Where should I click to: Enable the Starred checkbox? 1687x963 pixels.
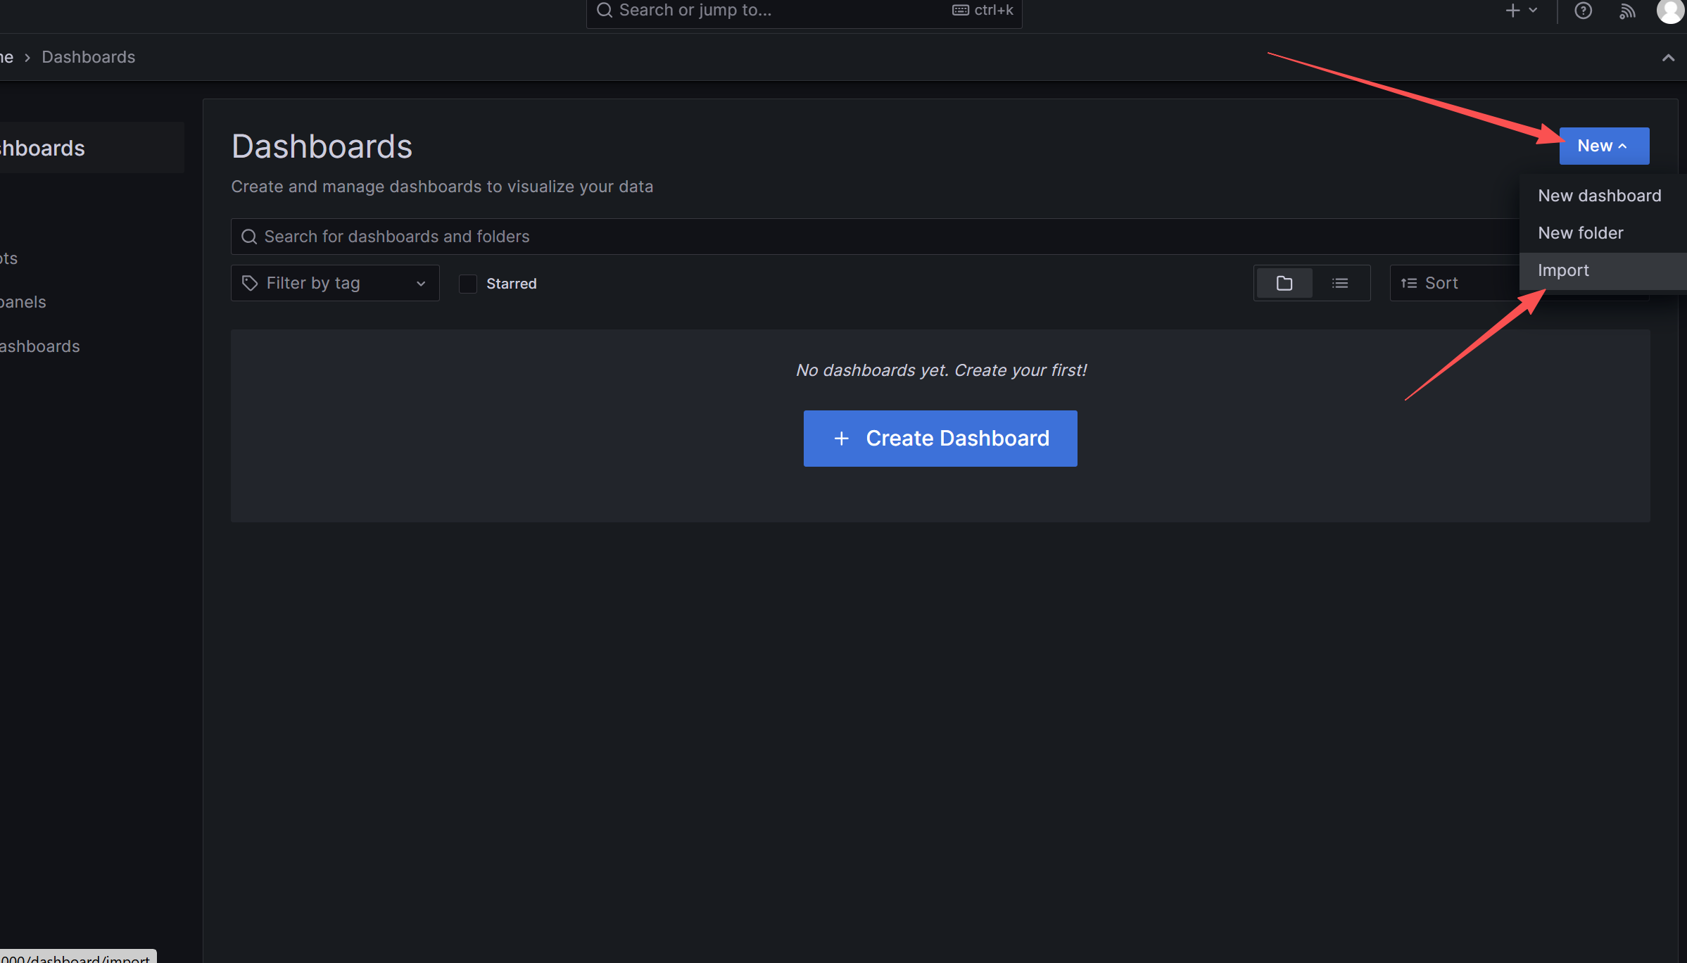click(x=468, y=284)
